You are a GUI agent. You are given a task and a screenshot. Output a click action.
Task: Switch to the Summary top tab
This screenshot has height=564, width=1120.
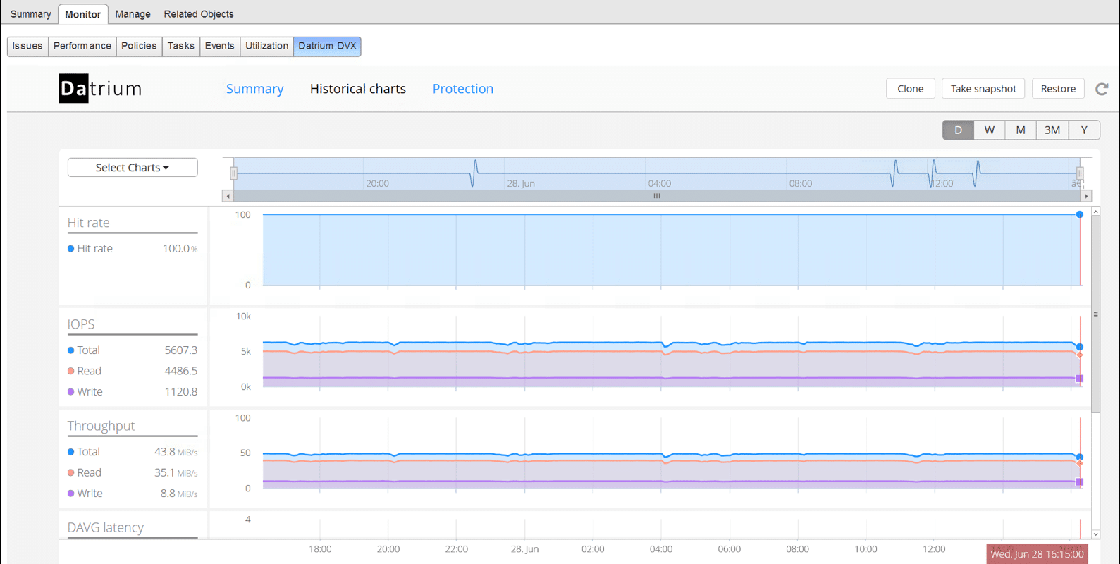(x=30, y=14)
